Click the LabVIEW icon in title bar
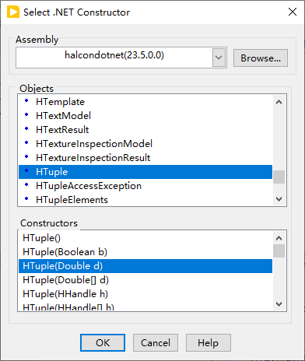Viewport: 305px width, 361px height. [x=13, y=12]
